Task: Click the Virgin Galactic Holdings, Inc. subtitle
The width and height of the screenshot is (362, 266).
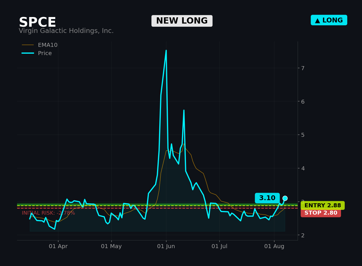Action: click(66, 31)
